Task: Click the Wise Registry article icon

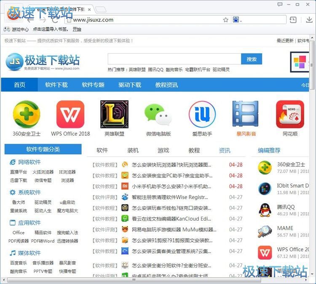Action: pos(125,197)
